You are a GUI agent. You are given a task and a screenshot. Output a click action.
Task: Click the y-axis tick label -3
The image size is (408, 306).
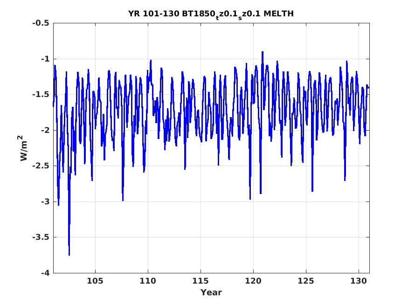pyautogui.click(x=45, y=202)
